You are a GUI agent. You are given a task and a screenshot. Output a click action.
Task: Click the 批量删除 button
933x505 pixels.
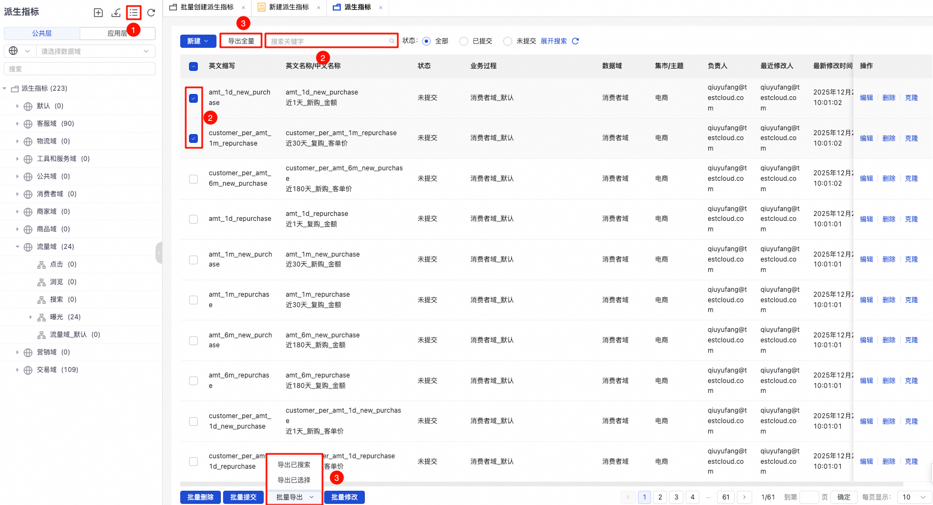pos(201,497)
